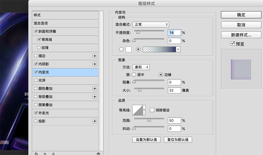Open the blend mode (混合模式) dropdown

pos(151,25)
